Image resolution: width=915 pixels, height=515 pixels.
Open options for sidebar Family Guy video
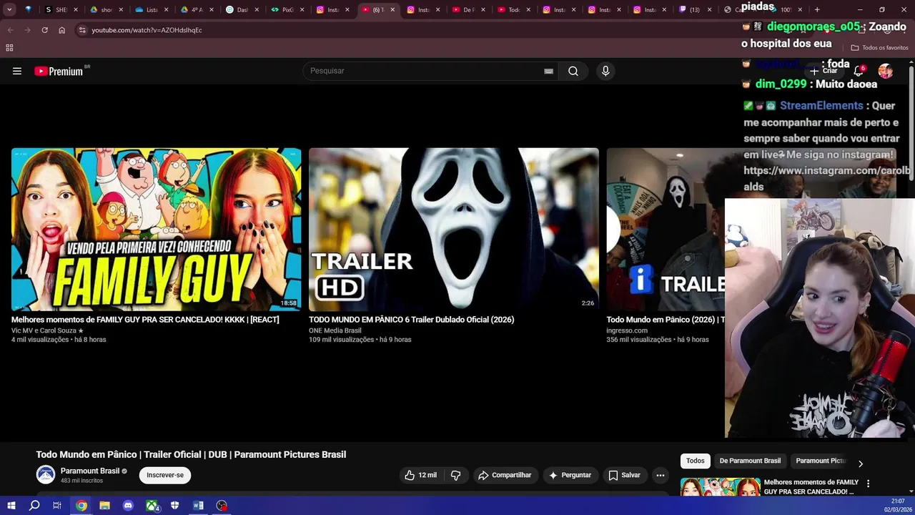tap(868, 484)
